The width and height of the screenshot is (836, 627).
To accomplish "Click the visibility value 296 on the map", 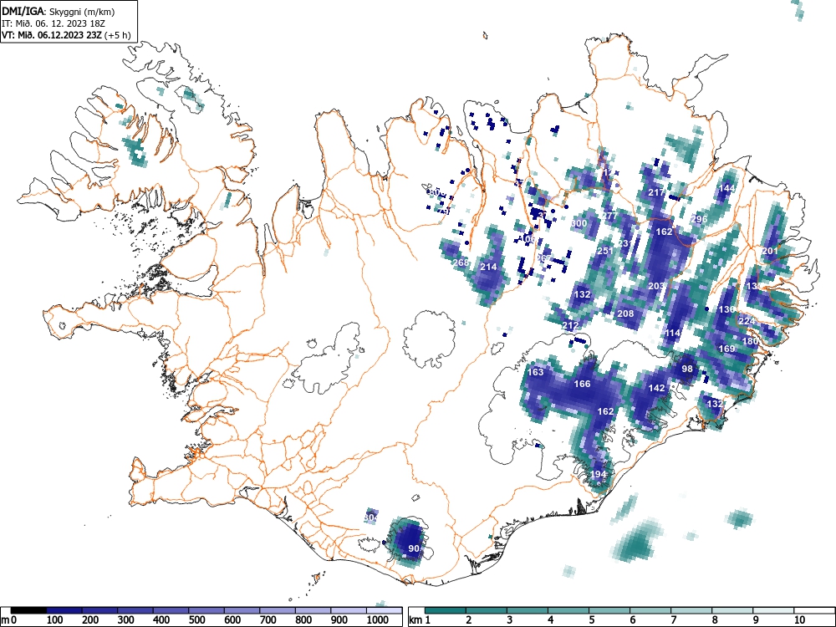I will pos(699,219).
